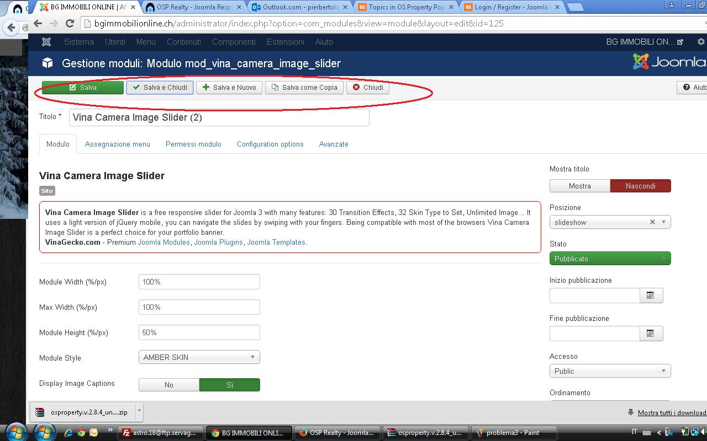Click the Salva e Nuovo button
The height and width of the screenshot is (441, 707).
pos(229,87)
